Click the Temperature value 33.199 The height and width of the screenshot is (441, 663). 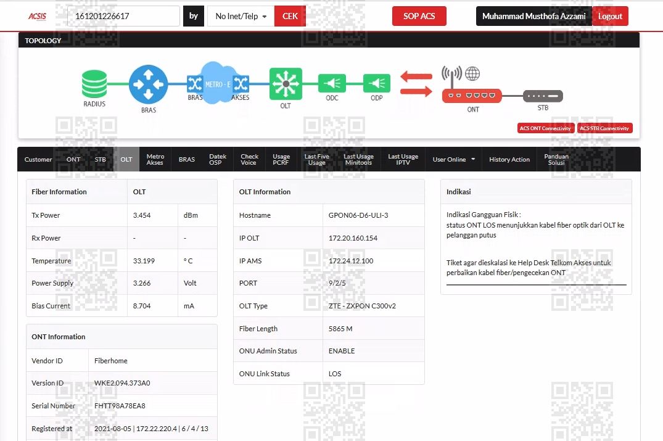click(x=144, y=261)
